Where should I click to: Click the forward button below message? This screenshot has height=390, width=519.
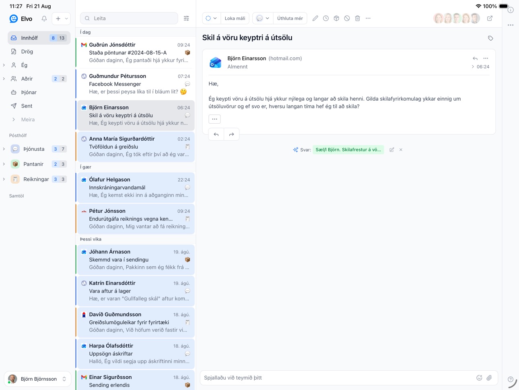231,134
